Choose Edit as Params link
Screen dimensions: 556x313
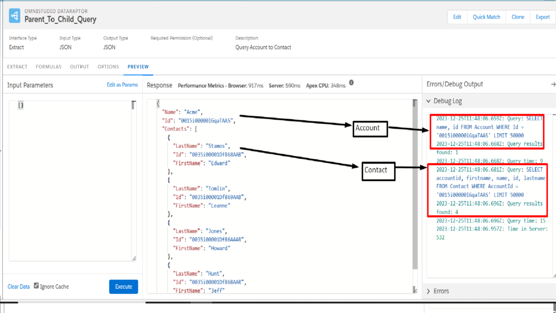(x=122, y=85)
